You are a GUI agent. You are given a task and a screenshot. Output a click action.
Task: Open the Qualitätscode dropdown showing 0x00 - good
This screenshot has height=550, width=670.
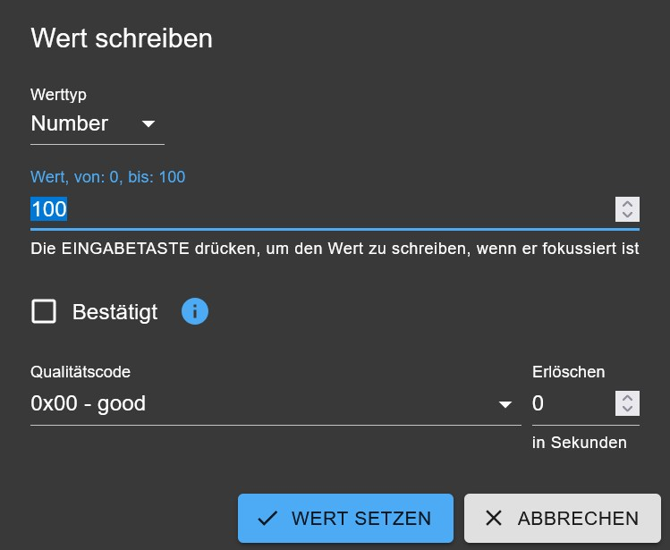(x=259, y=404)
